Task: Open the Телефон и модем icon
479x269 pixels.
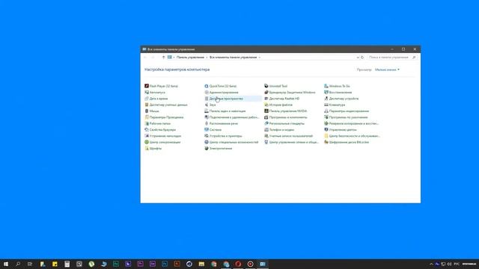Action: click(266, 129)
